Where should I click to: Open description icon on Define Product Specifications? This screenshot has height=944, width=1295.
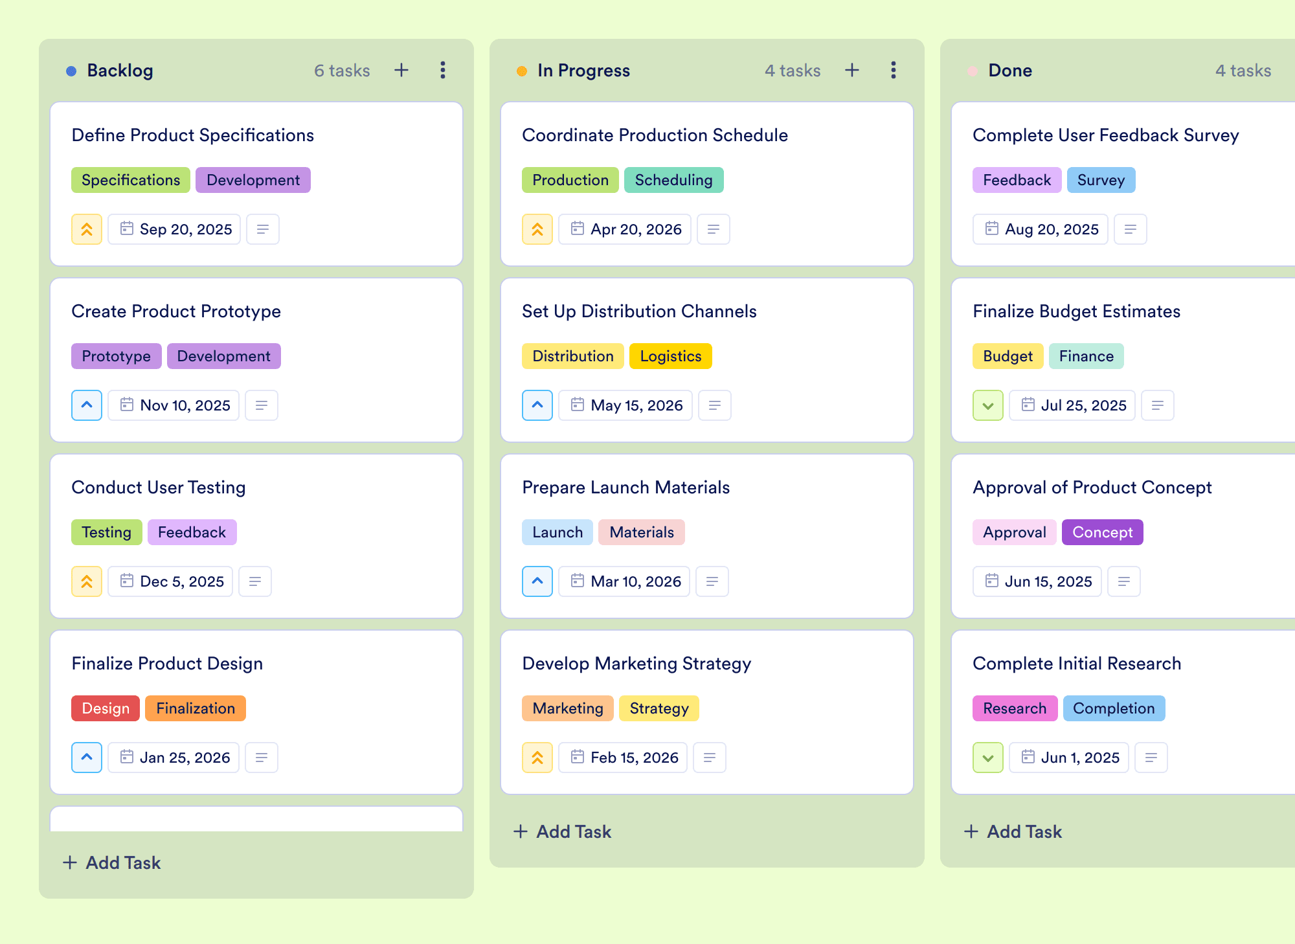click(263, 229)
